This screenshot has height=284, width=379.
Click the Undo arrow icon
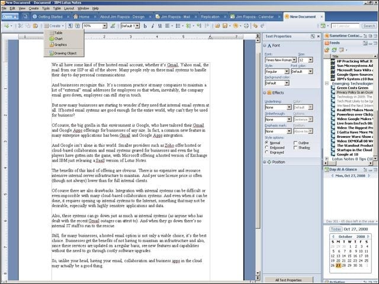[x=255, y=26]
